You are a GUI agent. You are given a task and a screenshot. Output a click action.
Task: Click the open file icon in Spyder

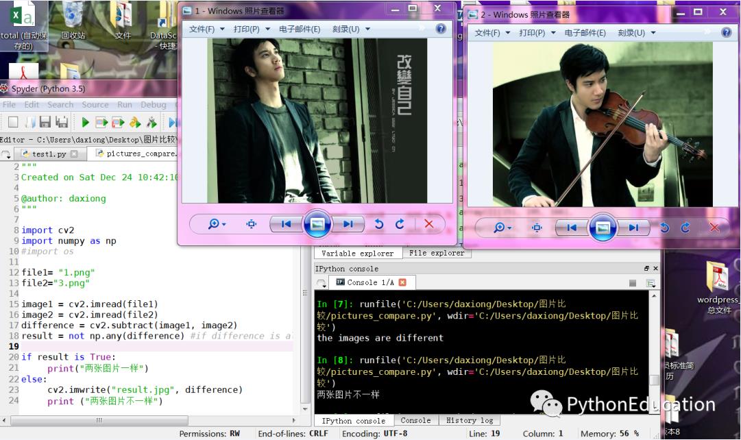pos(29,123)
